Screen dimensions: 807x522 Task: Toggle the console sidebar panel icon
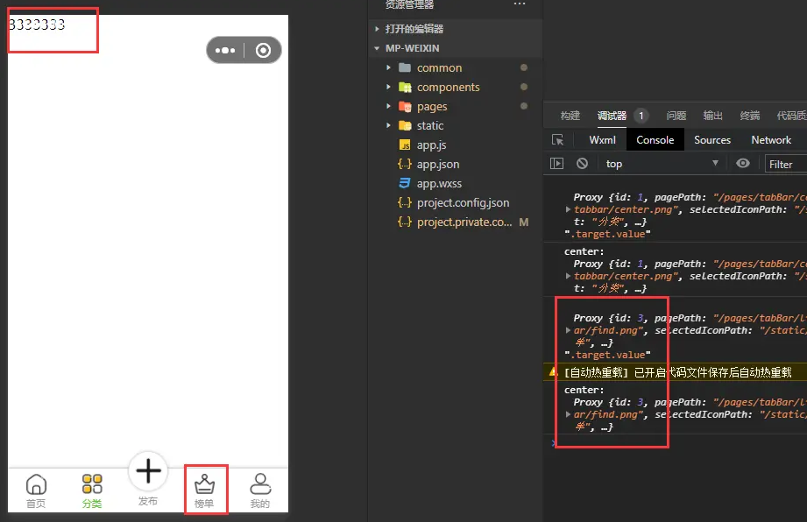[556, 164]
